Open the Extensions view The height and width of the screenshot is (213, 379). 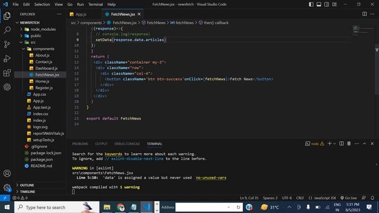7,73
